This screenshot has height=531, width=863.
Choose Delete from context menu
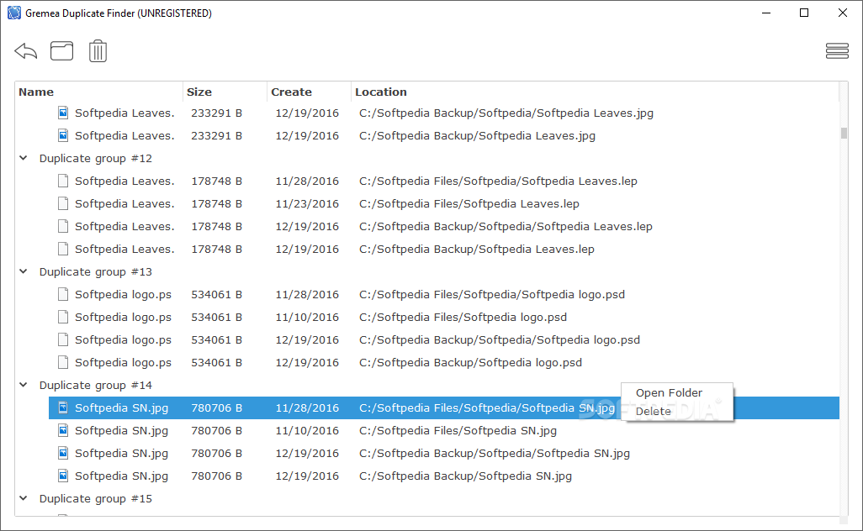point(654,411)
